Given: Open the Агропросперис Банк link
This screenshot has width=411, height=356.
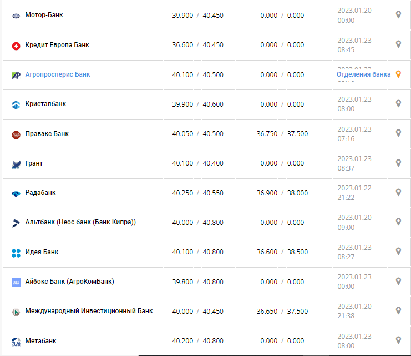Looking at the screenshot, I should [58, 74].
